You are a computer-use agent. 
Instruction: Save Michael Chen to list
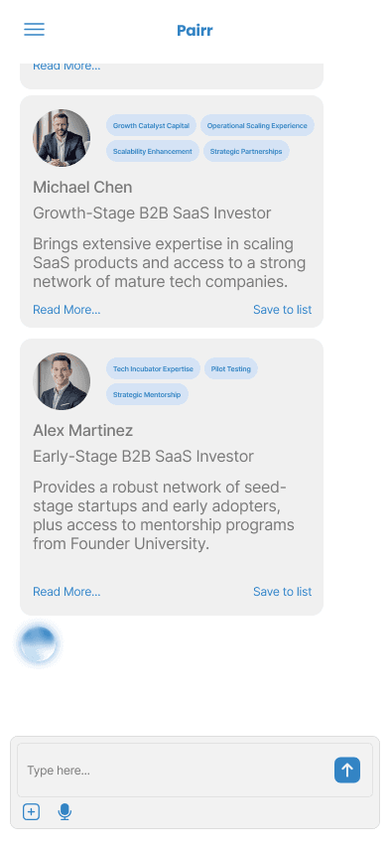click(x=283, y=310)
